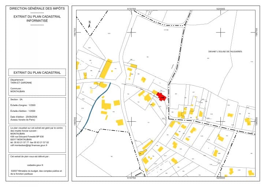This screenshot has height=187, width=265.
Task: Click the yellow building in bottom-right corner
Action: coord(251,172)
